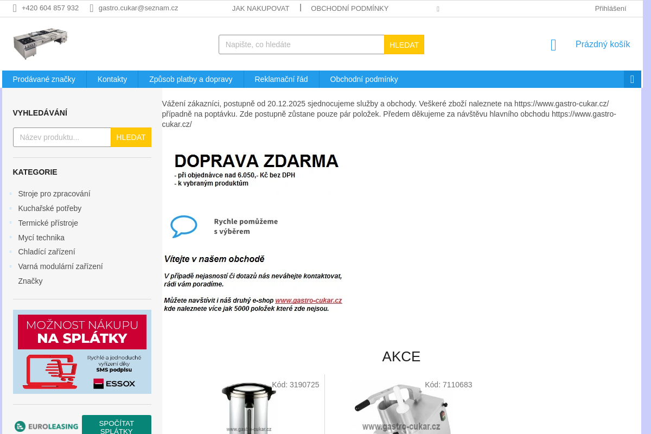The image size is (651, 434).
Task: Click the percolator product thumbnail under AKCE
Action: (x=248, y=408)
